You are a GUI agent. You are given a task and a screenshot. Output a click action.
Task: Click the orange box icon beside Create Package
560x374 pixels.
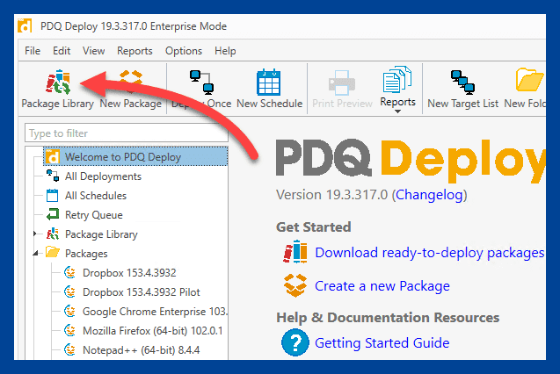point(295,285)
